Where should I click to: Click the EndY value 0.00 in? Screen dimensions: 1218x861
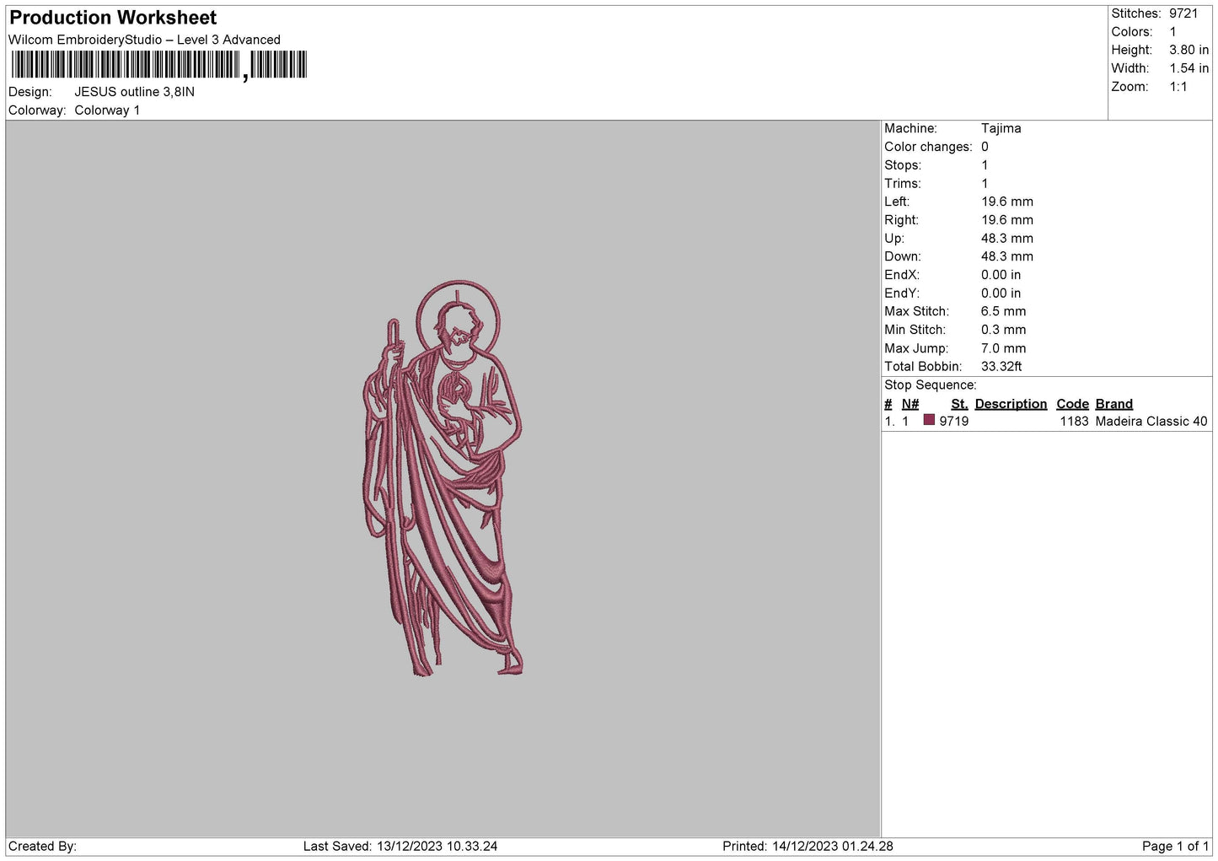click(x=1001, y=293)
